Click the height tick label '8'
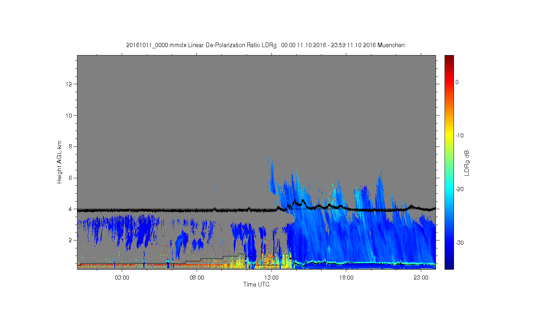The width and height of the screenshot is (540, 324). (x=71, y=147)
